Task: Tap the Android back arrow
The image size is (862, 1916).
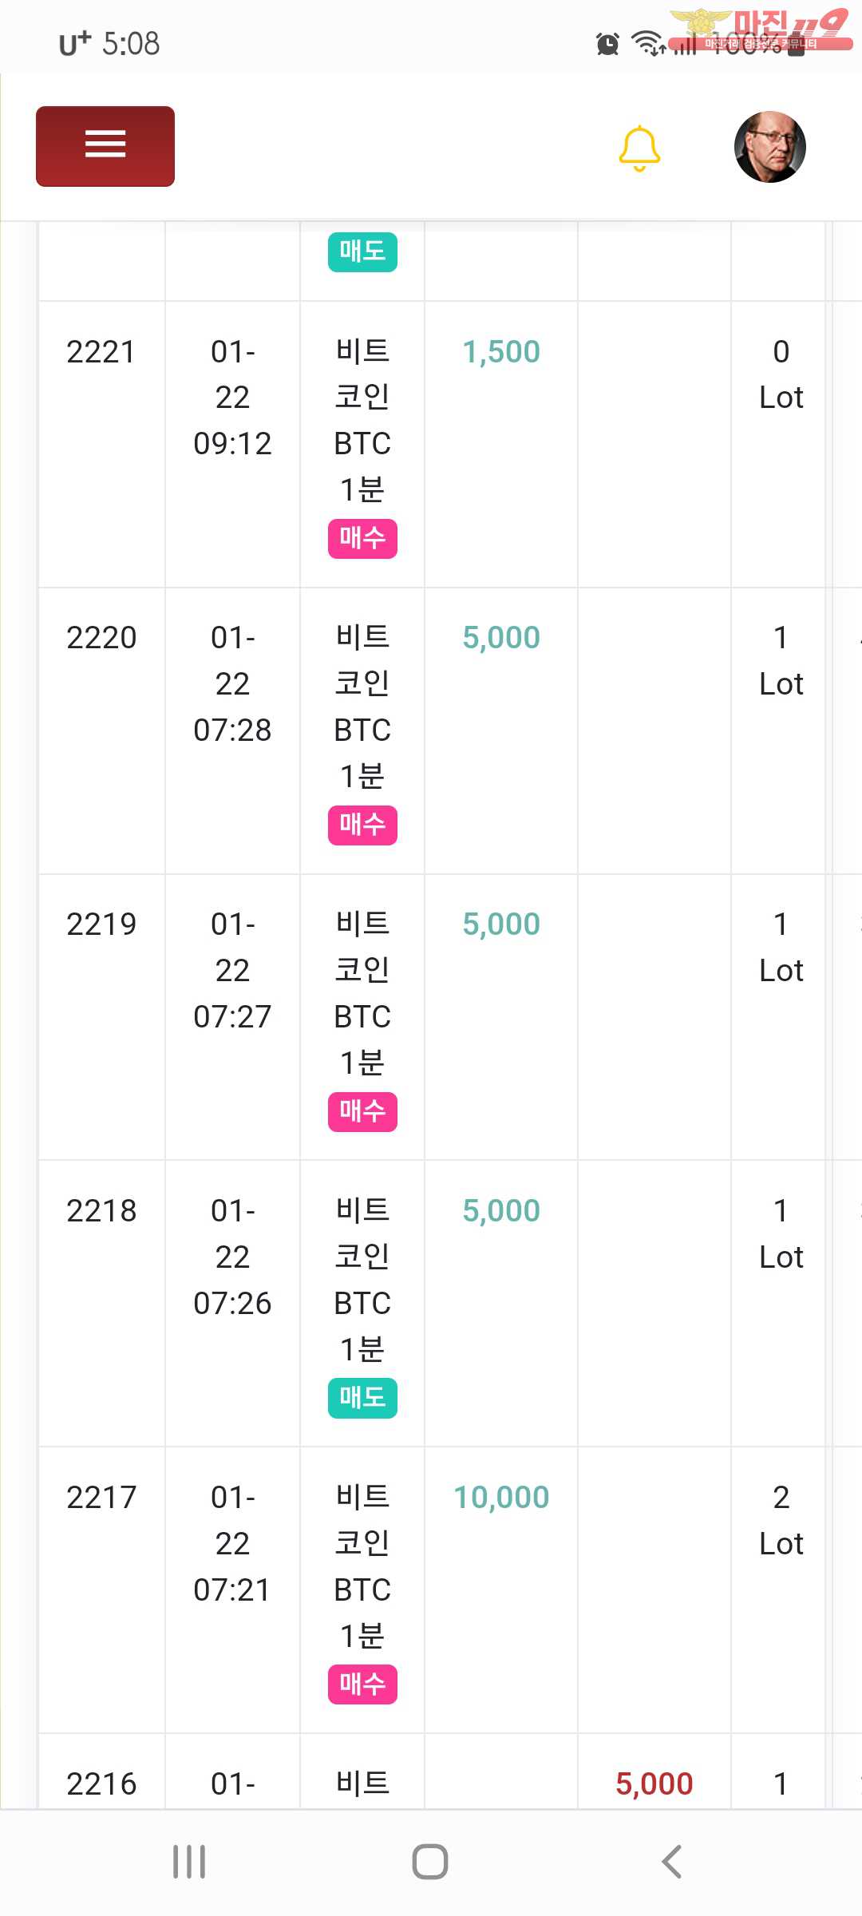Action: 671,1862
